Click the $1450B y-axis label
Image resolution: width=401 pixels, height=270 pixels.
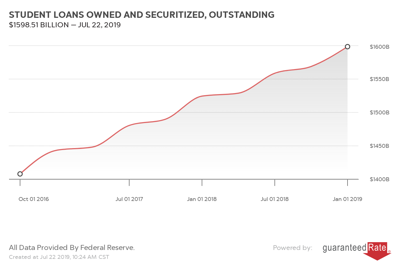379,146
